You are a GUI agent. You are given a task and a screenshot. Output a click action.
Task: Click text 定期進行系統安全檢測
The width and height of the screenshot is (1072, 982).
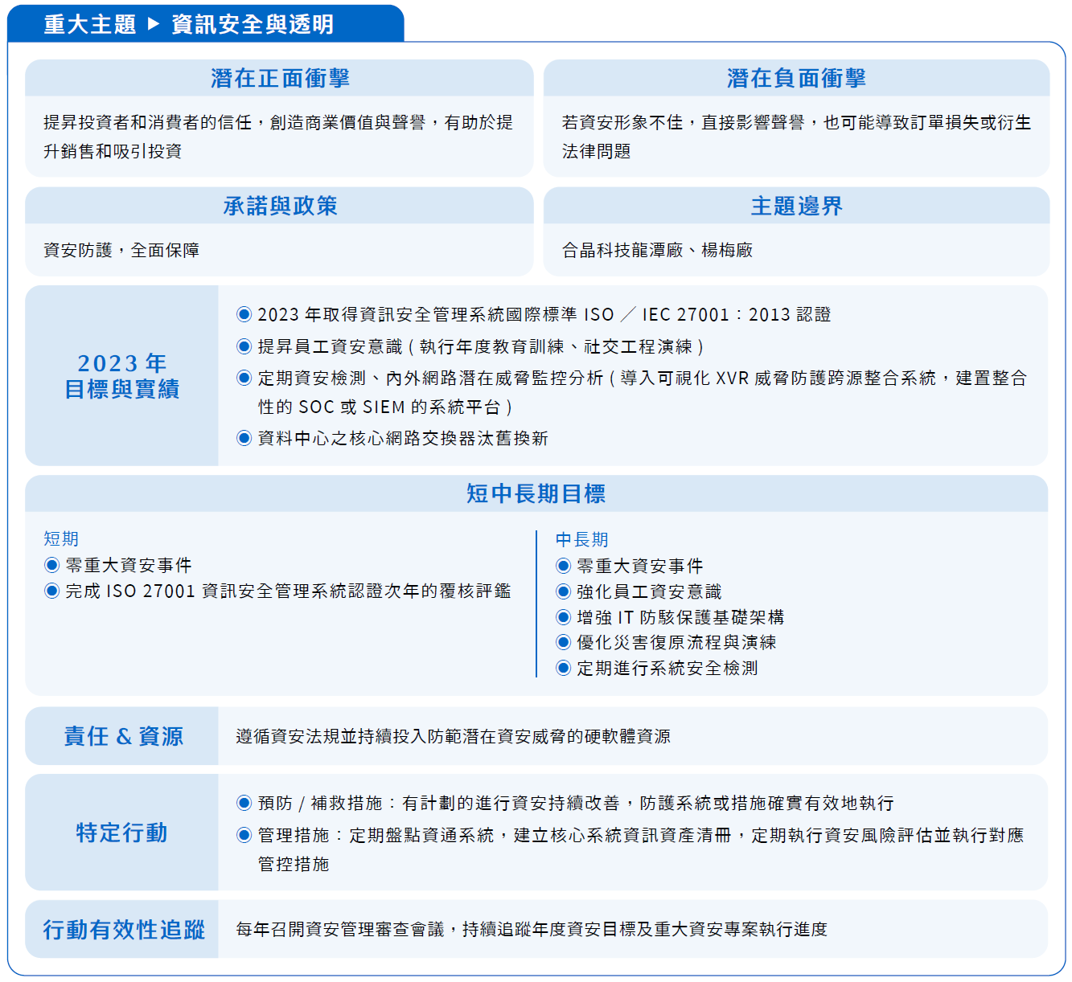[x=667, y=668]
